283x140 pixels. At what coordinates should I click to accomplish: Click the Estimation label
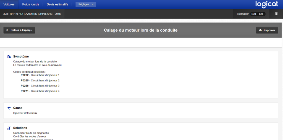[x=243, y=14]
